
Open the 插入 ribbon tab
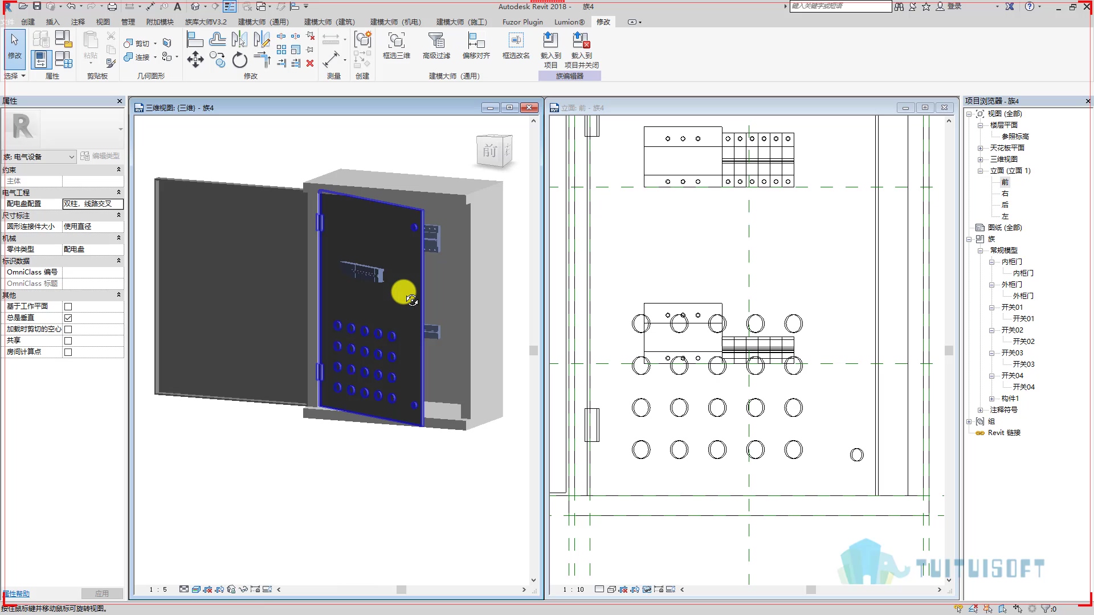click(x=52, y=22)
